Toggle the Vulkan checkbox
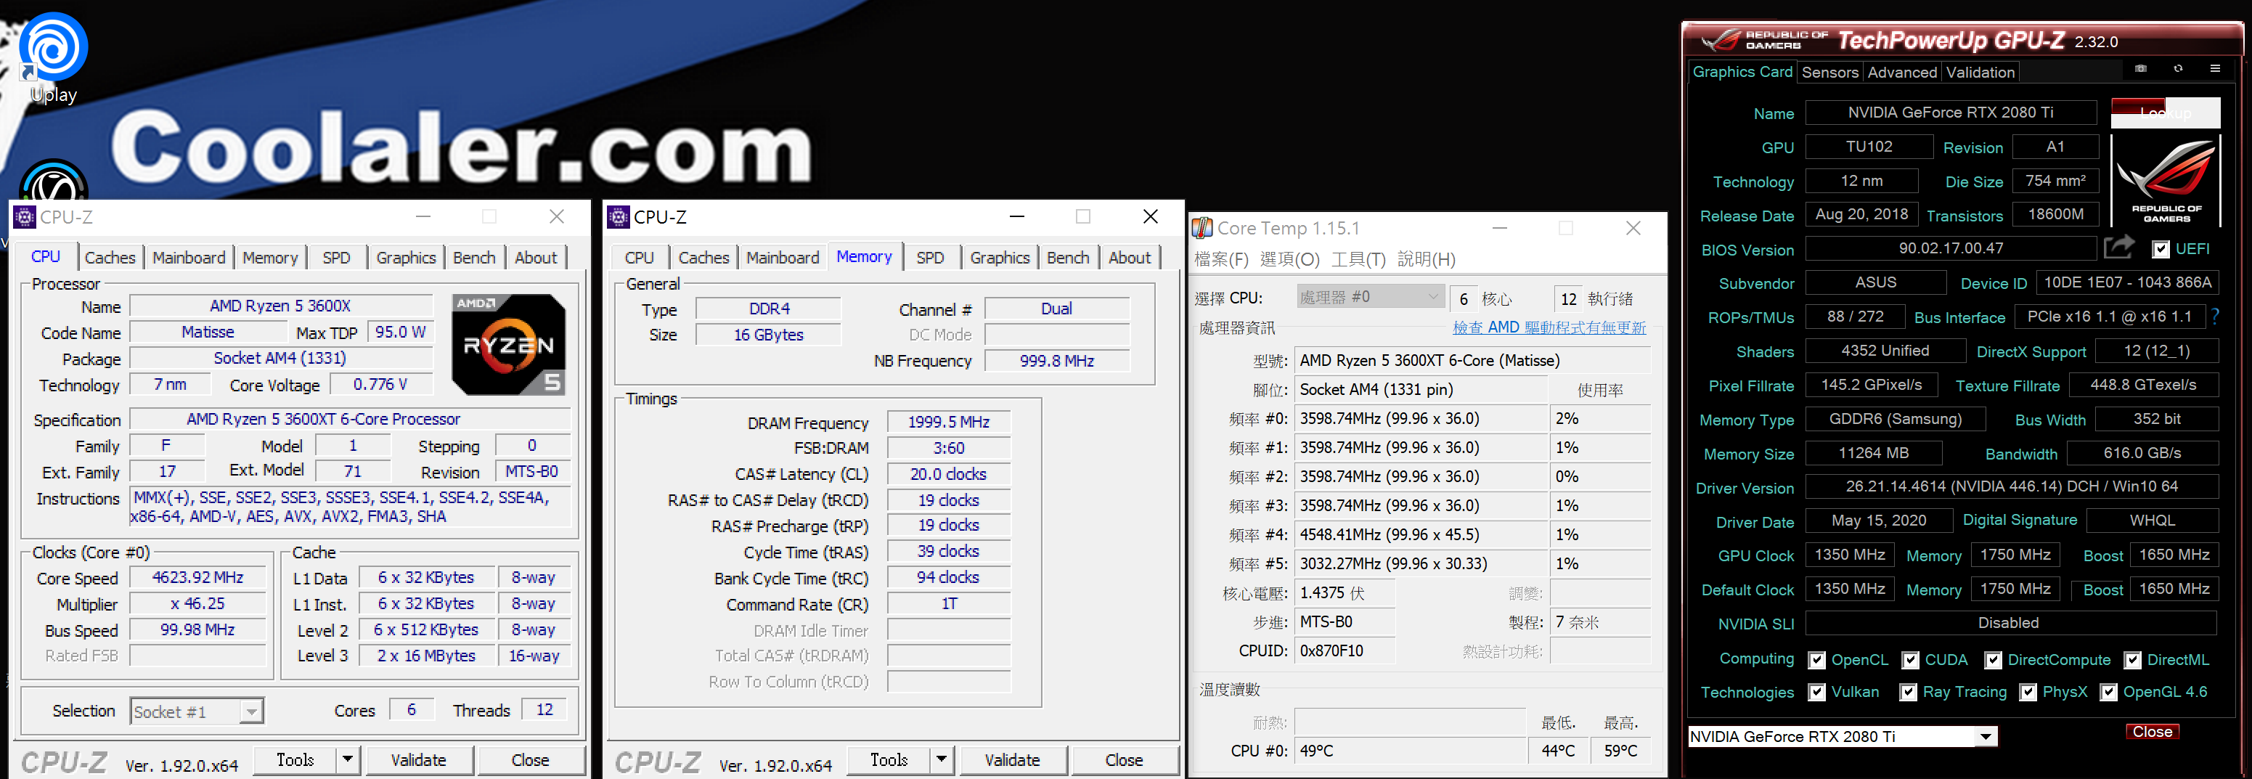Screen dimensions: 2252x779 1816,693
